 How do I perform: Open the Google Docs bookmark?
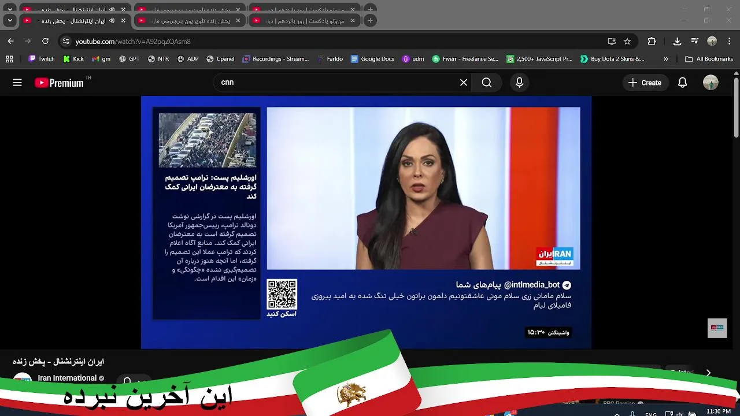372,59
